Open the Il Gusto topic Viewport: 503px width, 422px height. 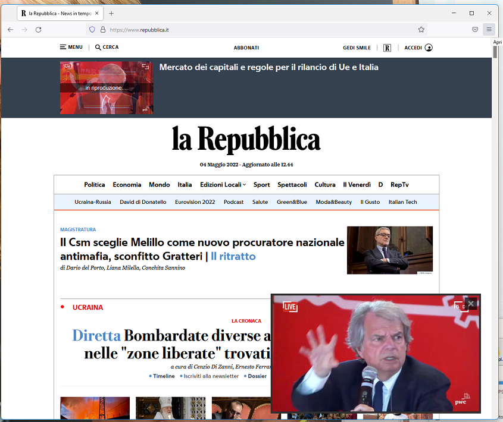pyautogui.click(x=370, y=202)
